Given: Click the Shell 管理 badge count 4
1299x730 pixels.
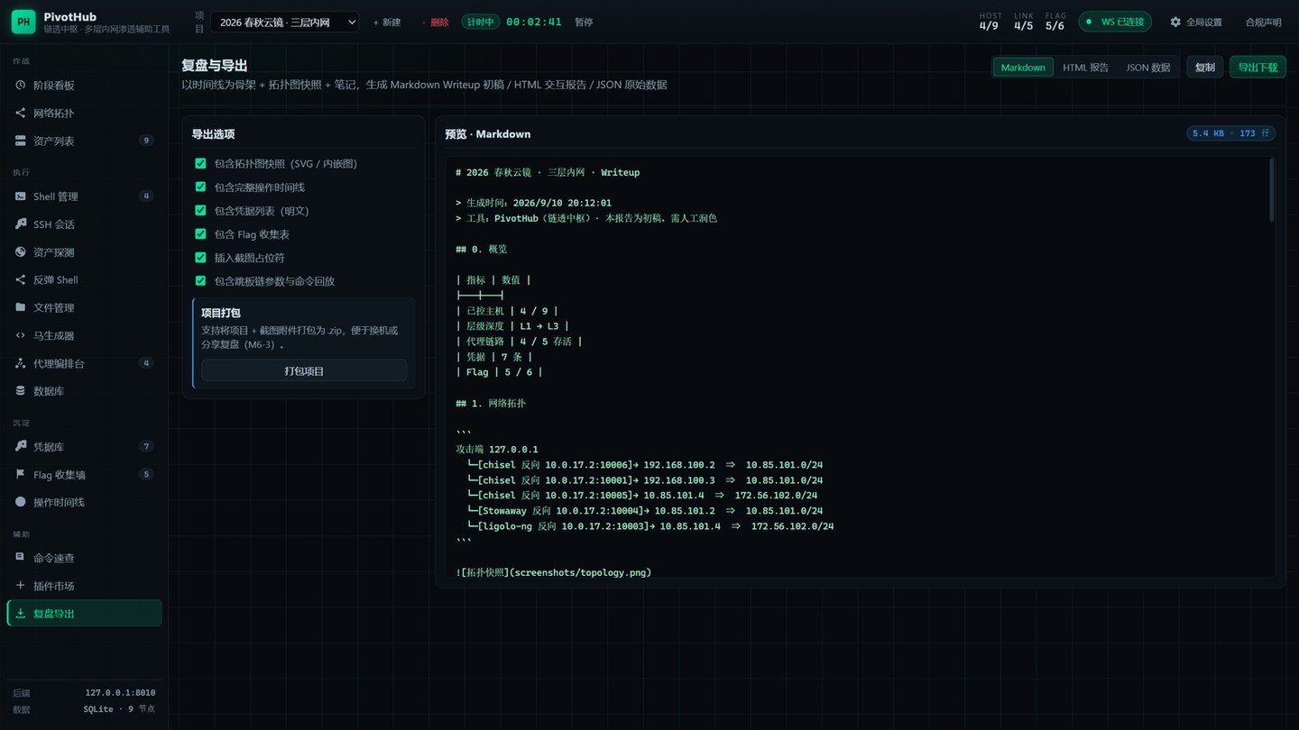Looking at the screenshot, I should tap(146, 196).
